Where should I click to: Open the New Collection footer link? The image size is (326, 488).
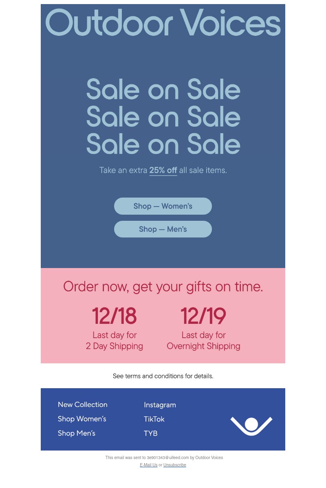[82, 404]
